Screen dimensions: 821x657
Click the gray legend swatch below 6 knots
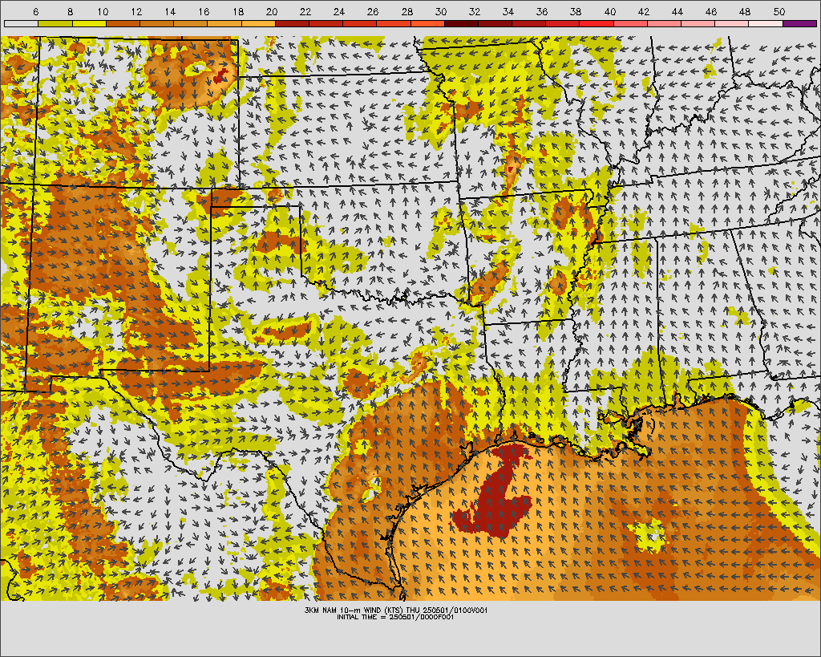click(x=21, y=23)
